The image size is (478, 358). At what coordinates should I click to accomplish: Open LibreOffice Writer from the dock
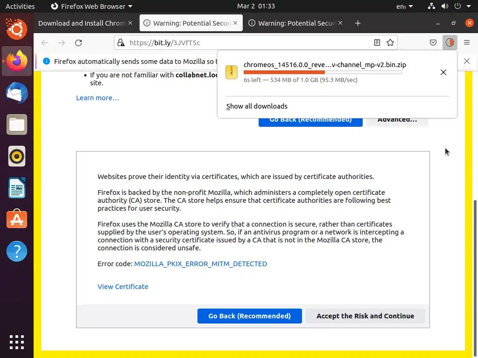click(x=16, y=188)
